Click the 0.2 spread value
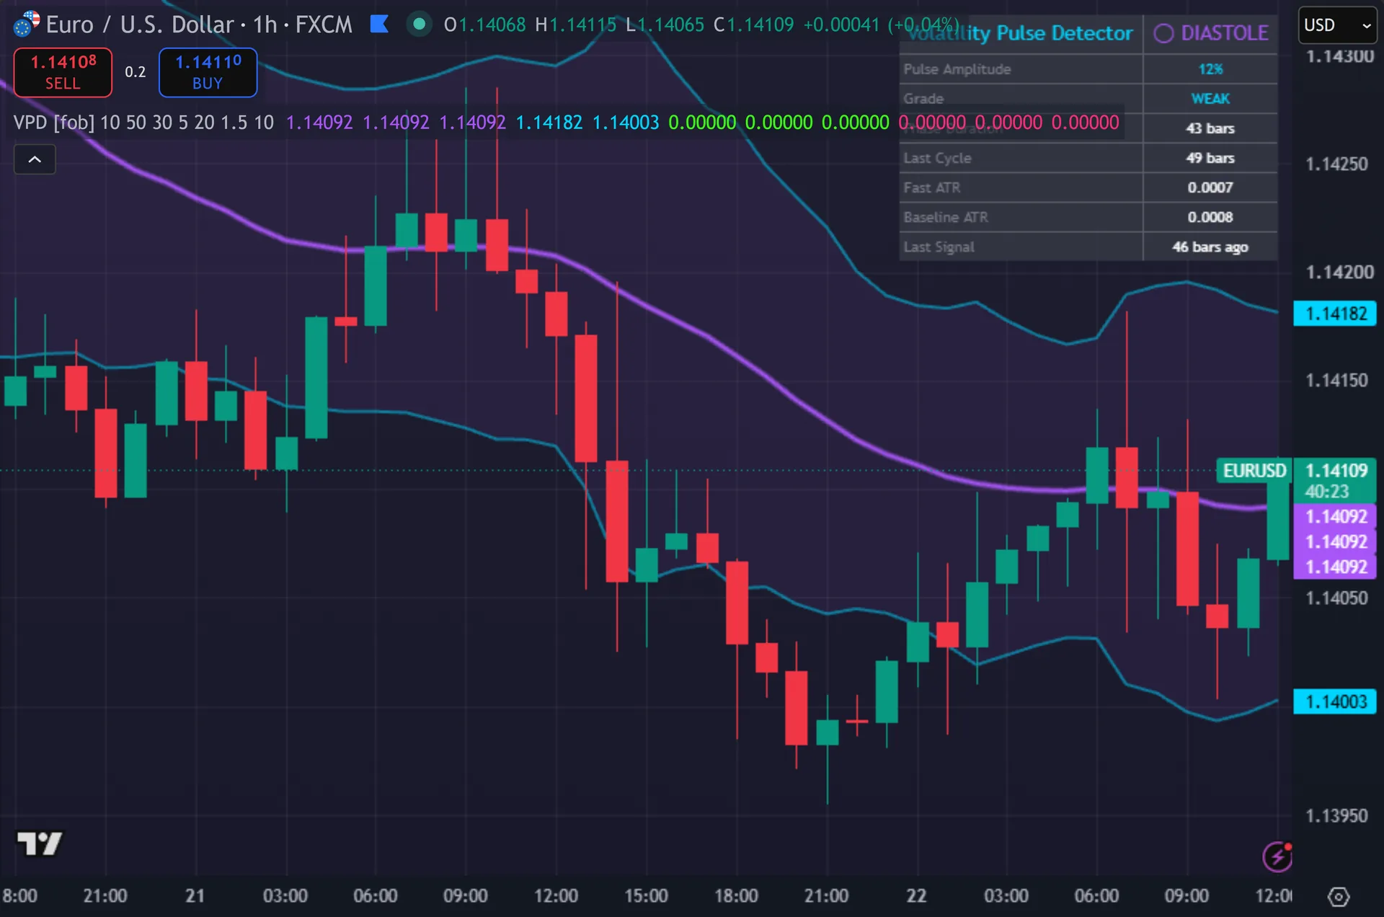1384x917 pixels. [136, 72]
